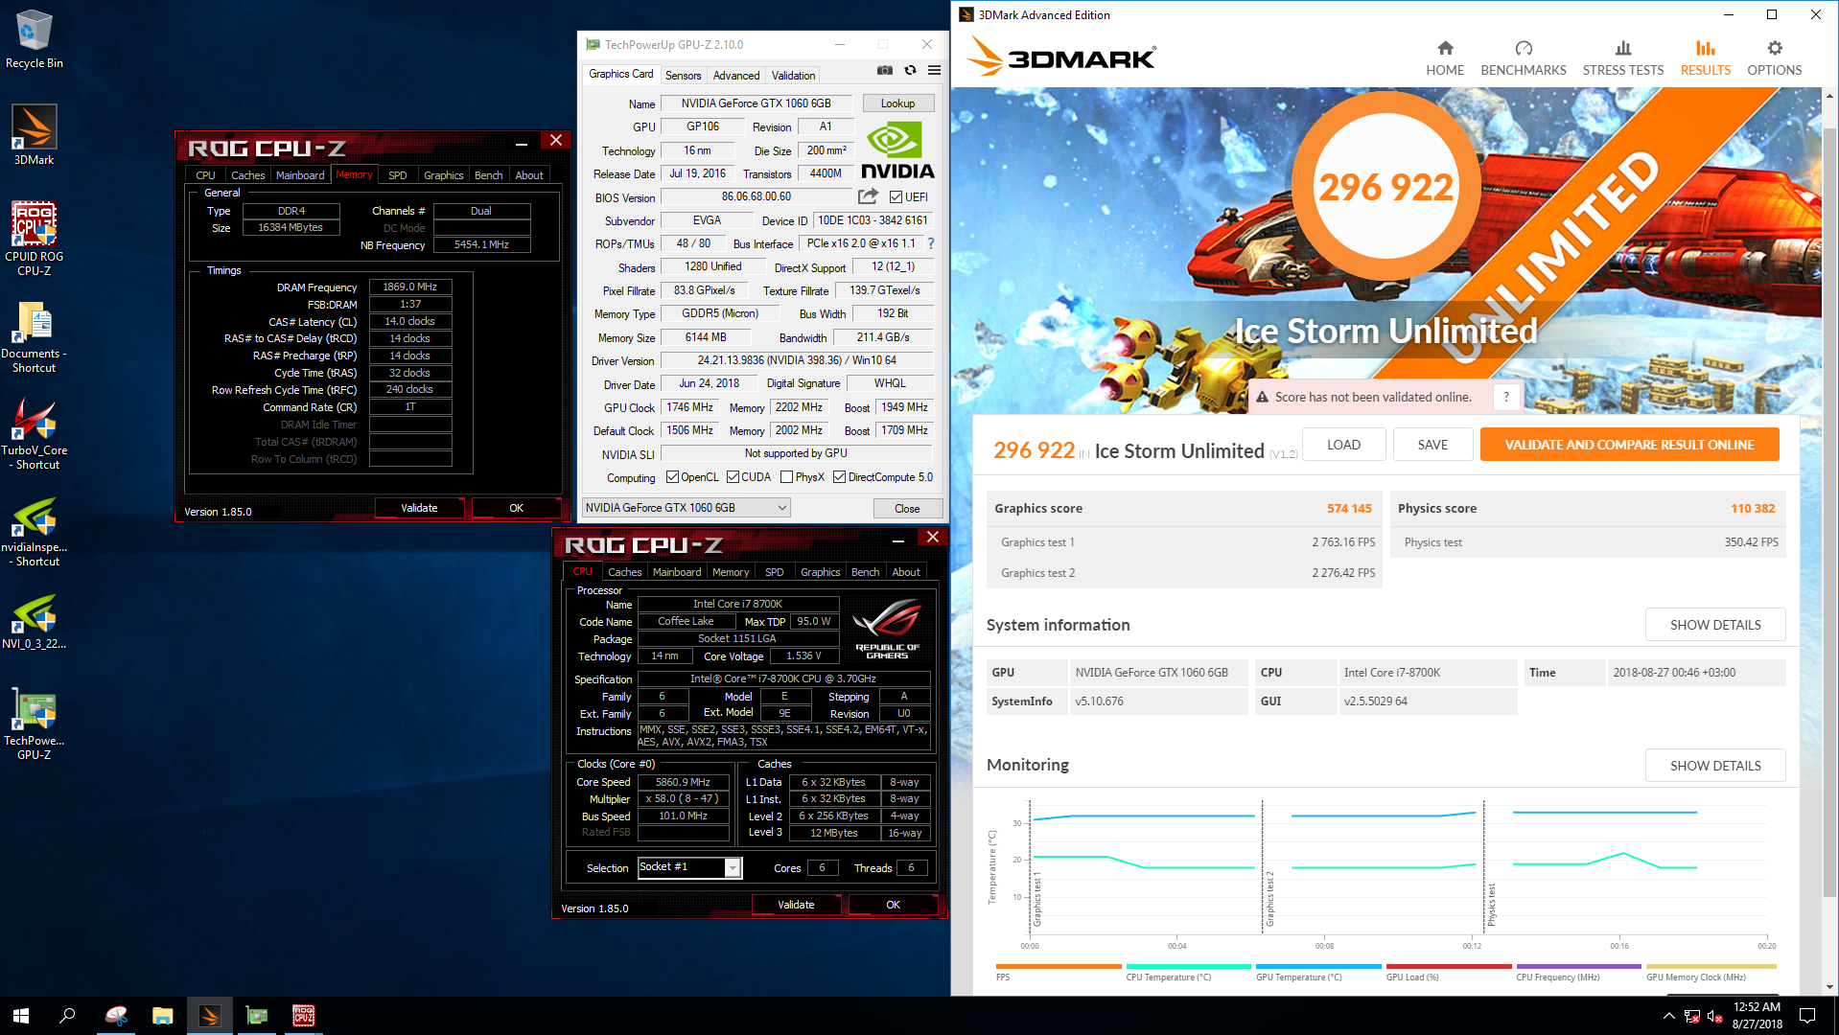Click VALIDATE AND COMPARE RESULT ONLINE

1628,445
